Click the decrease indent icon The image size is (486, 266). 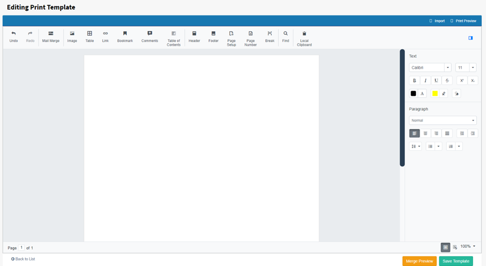(462, 134)
